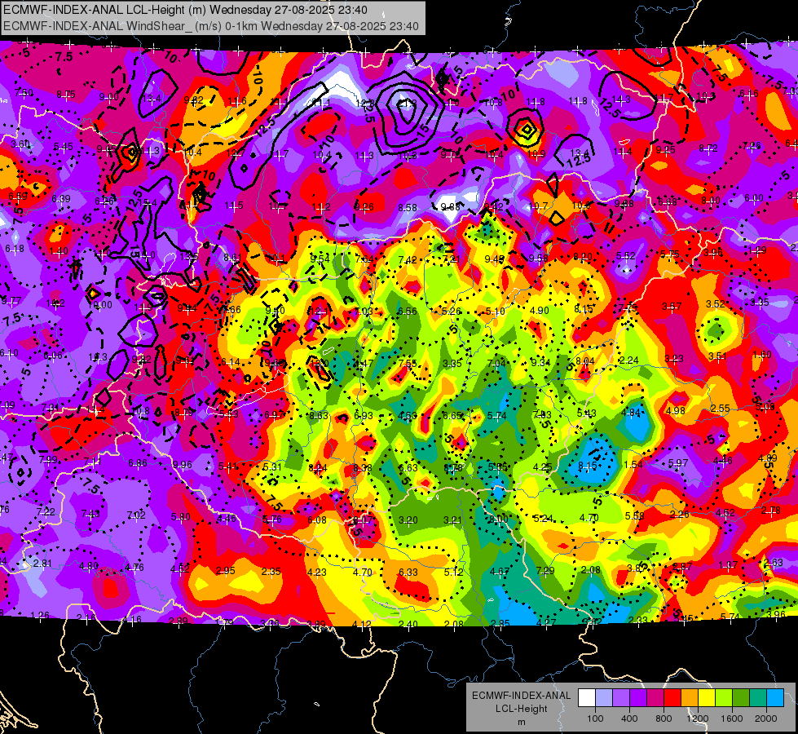Click the 9.34 grid value on map
Screen dimensions: 798x734
[540, 362]
